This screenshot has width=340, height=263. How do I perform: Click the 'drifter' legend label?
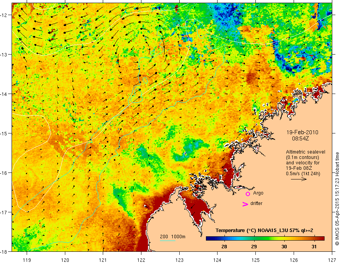(x=256, y=203)
